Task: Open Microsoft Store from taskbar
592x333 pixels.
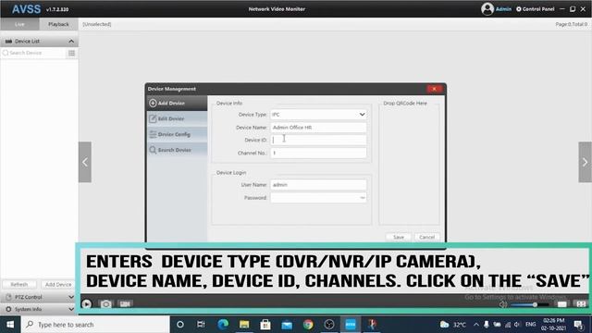Action: tap(265, 325)
